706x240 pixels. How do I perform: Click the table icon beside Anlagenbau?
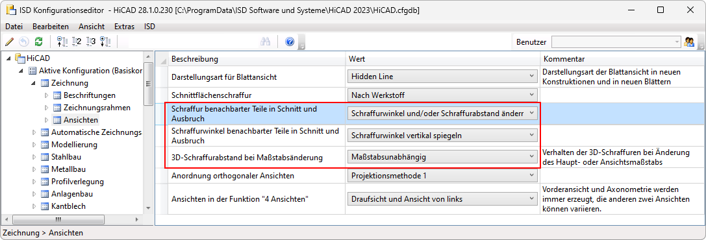coord(45,194)
